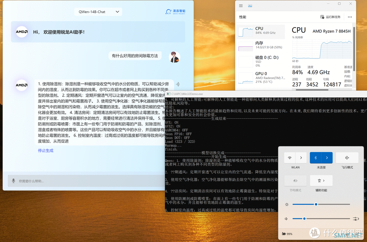The height and width of the screenshot is (242, 367).
Task: Toggle Bluetooth in quick settings
Action: pos(315,158)
